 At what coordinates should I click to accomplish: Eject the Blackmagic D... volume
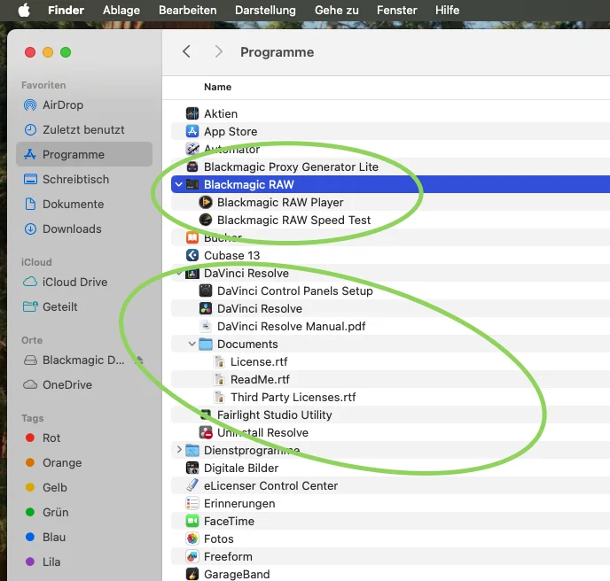tap(139, 360)
